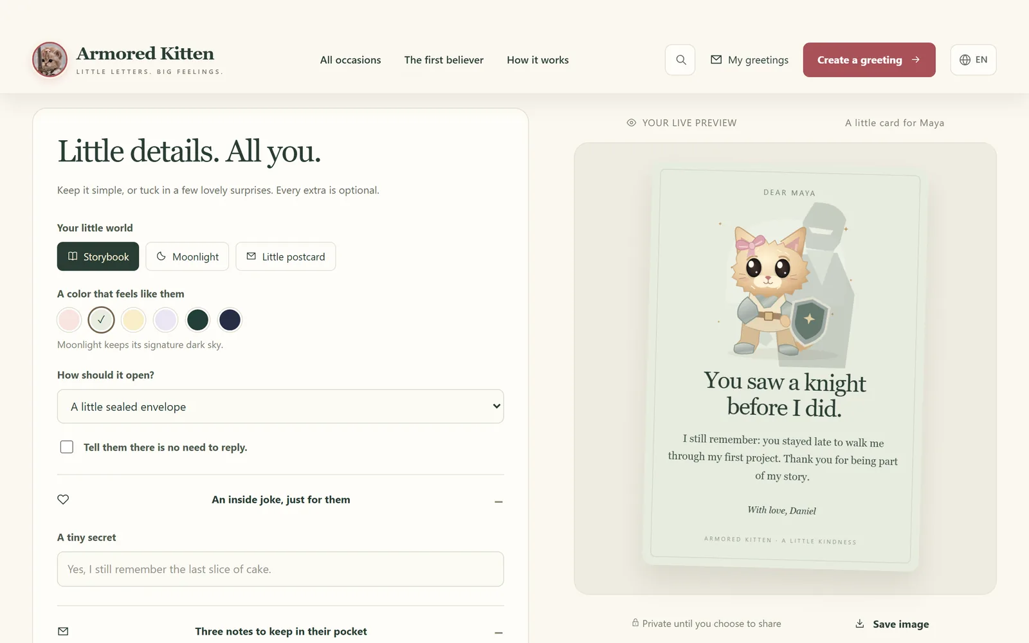
Task: Click the eye icon beside Your Live Preview
Action: coord(632,123)
